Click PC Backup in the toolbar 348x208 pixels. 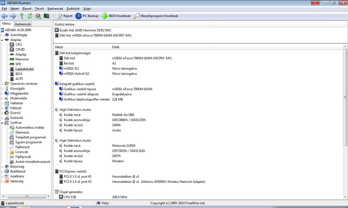87,16
